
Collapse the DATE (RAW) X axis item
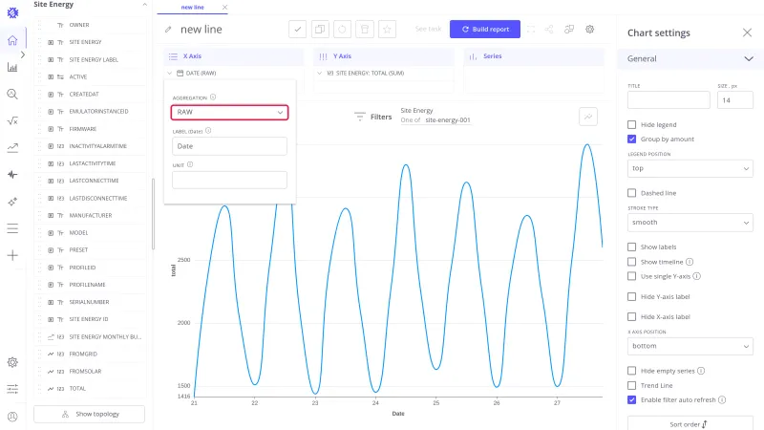(x=170, y=74)
